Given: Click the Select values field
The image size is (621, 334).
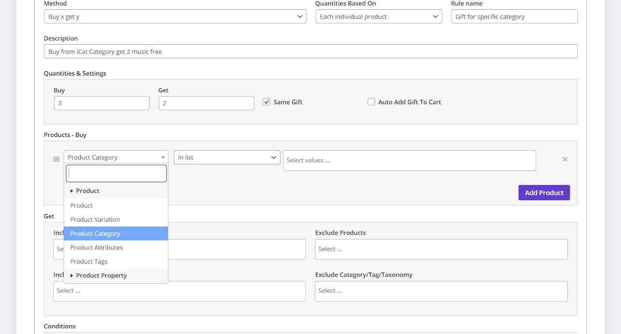Looking at the screenshot, I should pyautogui.click(x=409, y=160).
